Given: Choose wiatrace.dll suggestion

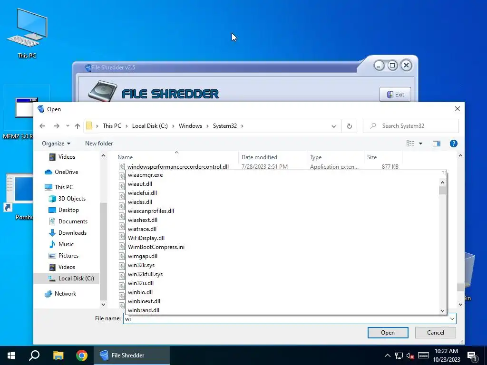Looking at the screenshot, I should coord(142,229).
